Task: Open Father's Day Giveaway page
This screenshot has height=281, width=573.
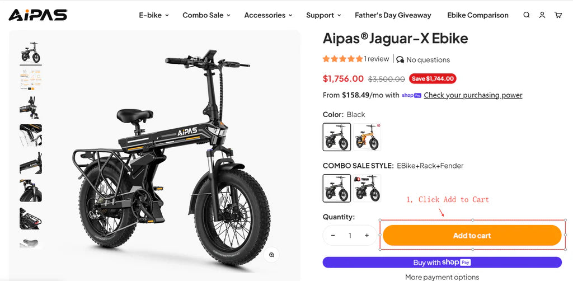Action: (393, 15)
